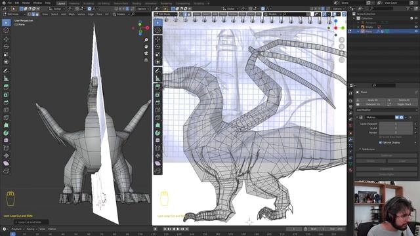Select the Inset Faces tool in left viewport
Image resolution: width=420 pixels, height=236 pixels.
click(x=6, y=94)
